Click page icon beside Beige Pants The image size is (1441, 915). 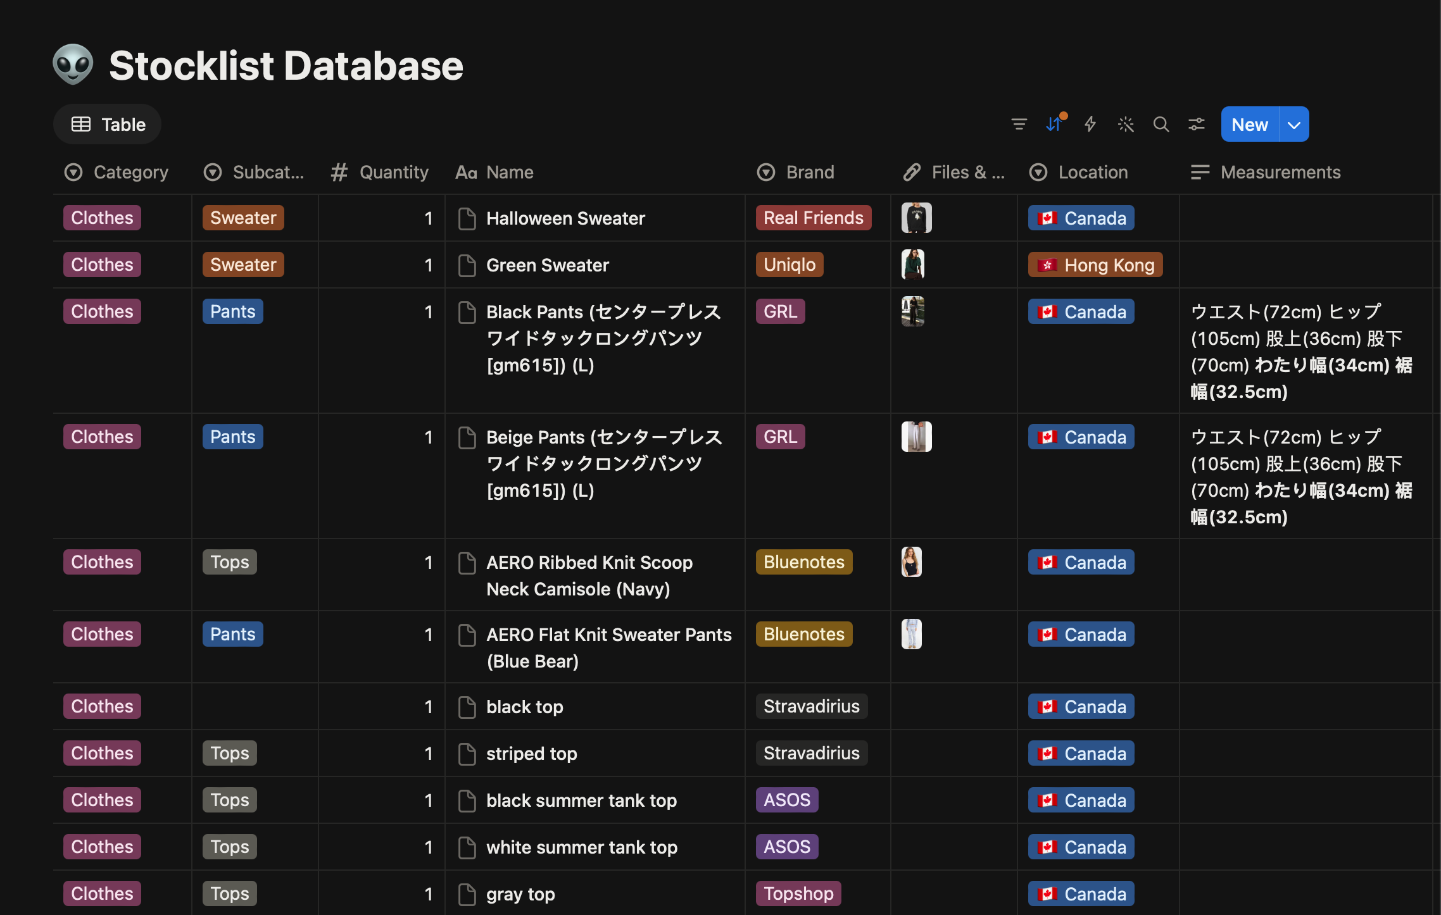[467, 437]
